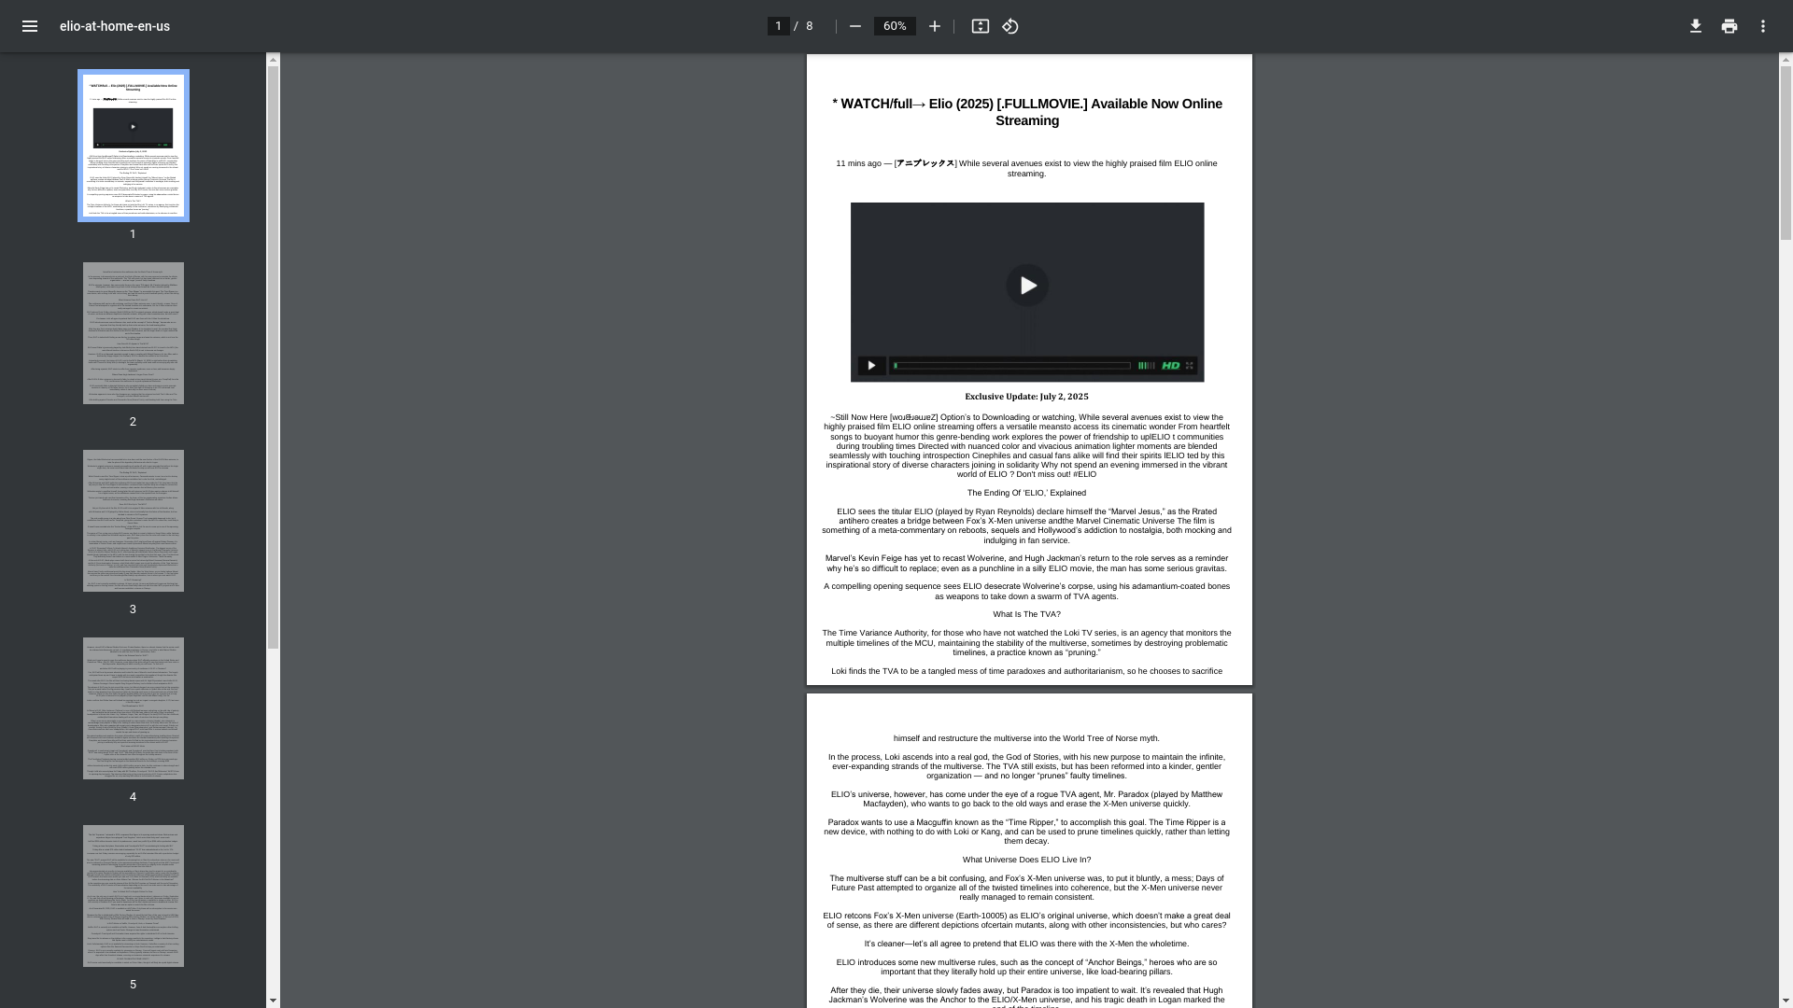Click the zoom in plus icon
The image size is (1793, 1008).
coord(934,26)
